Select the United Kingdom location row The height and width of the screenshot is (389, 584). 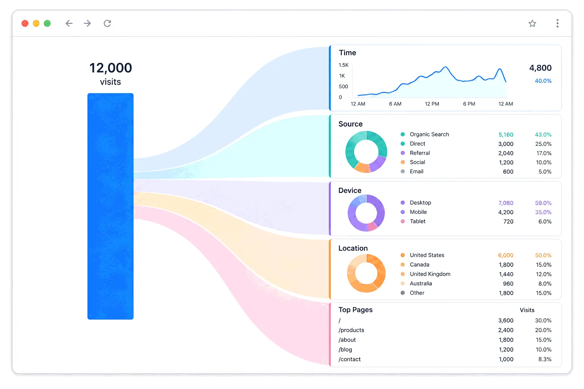pyautogui.click(x=476, y=274)
